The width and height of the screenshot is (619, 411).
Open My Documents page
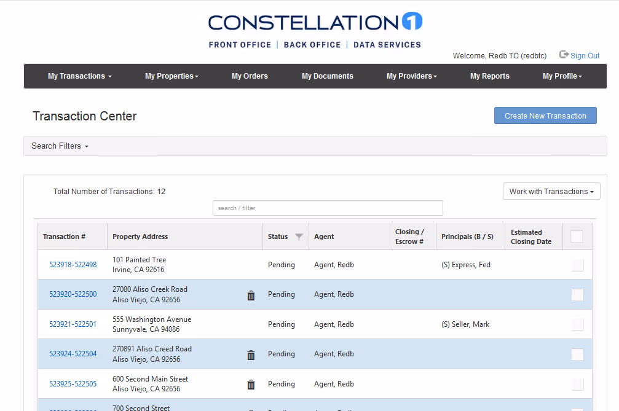(328, 76)
